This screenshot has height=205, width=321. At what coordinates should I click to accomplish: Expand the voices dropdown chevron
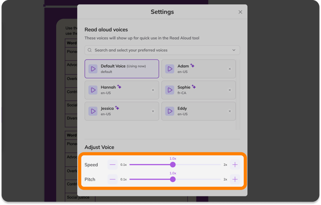234,50
